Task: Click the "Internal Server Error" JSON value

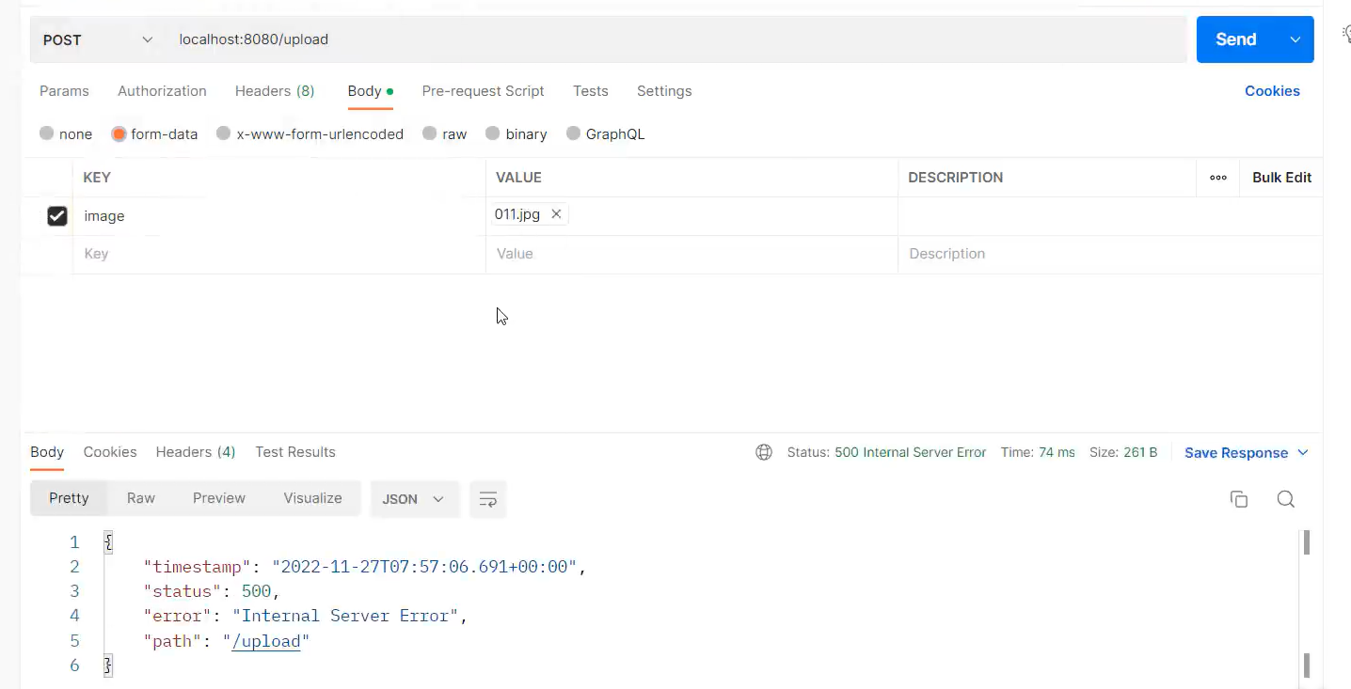Action: click(345, 616)
